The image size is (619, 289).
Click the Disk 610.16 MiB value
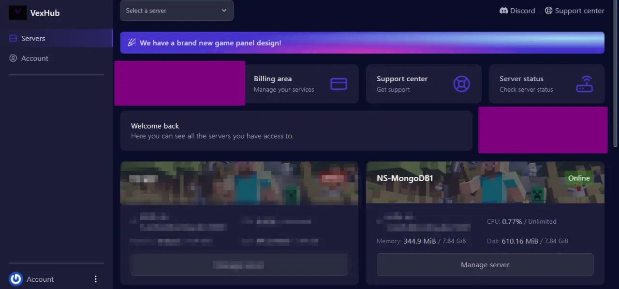pyautogui.click(x=520, y=241)
